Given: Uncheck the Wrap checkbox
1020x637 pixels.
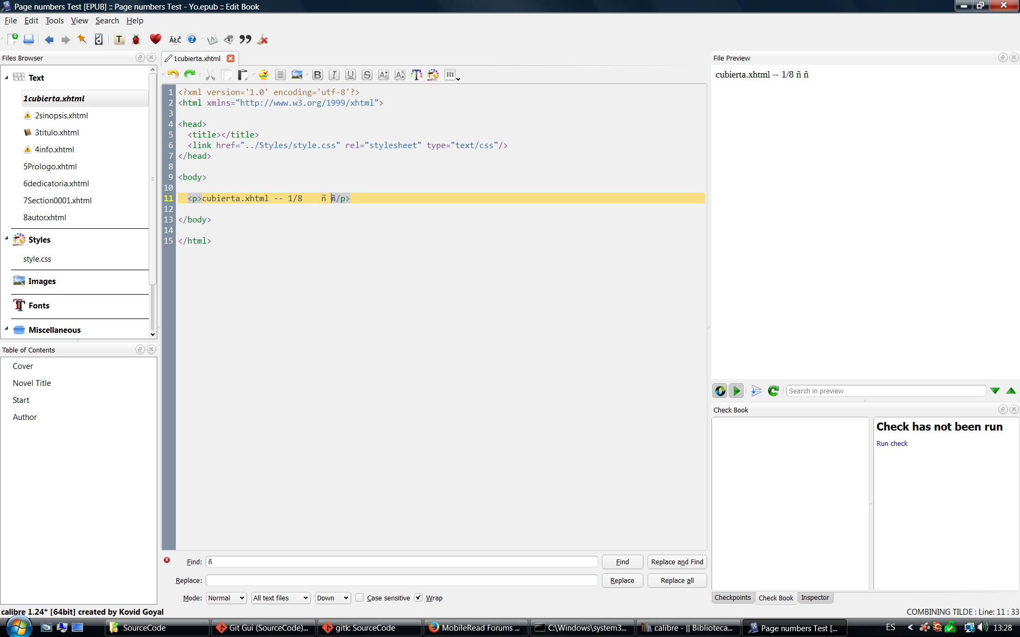Looking at the screenshot, I should (419, 598).
